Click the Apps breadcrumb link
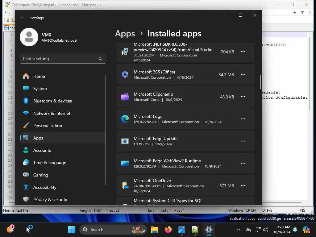This screenshot has height=237, width=316. (x=125, y=34)
